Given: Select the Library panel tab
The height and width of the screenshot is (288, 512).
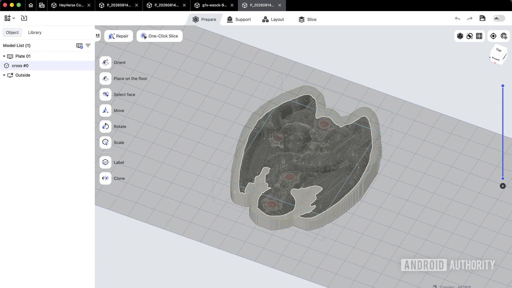Looking at the screenshot, I should coord(35,32).
